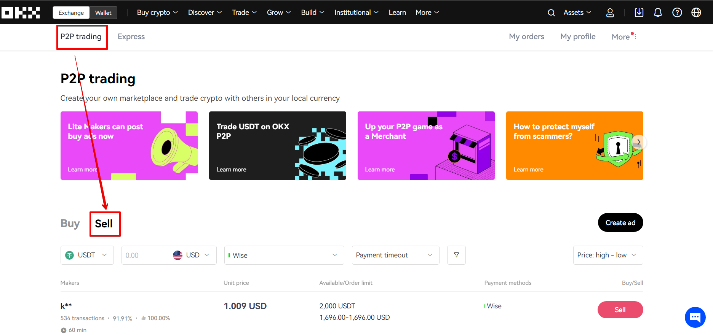Expand the Trade menu

click(245, 13)
